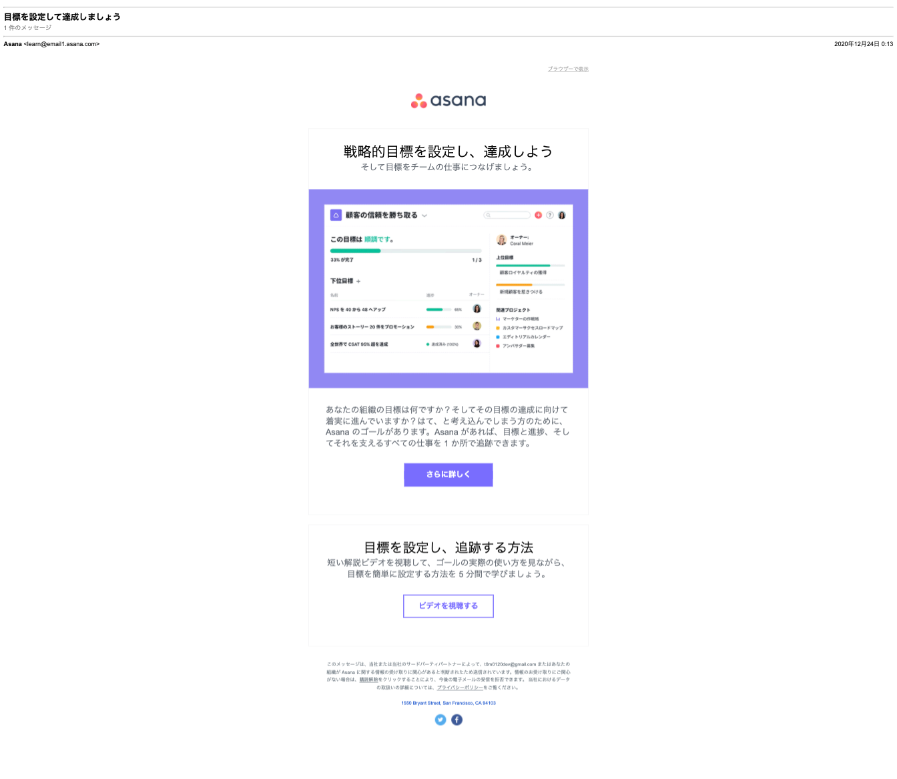Click the blue swatch beside エディトリアルカレンダー
The height and width of the screenshot is (779, 897).
[x=498, y=337]
